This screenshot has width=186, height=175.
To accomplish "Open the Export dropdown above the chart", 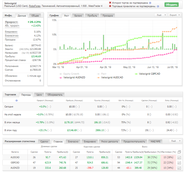I will click(174, 15).
